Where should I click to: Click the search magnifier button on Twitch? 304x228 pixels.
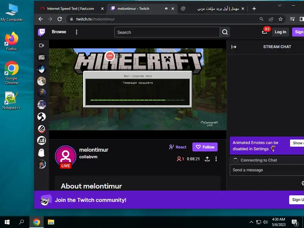(225, 32)
